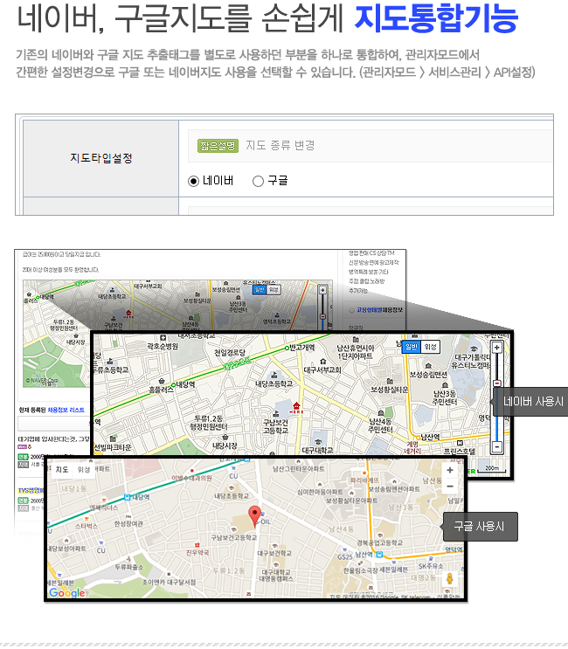Zoom out using Google map minus button
Screen dimensions: 568x649
point(450,486)
